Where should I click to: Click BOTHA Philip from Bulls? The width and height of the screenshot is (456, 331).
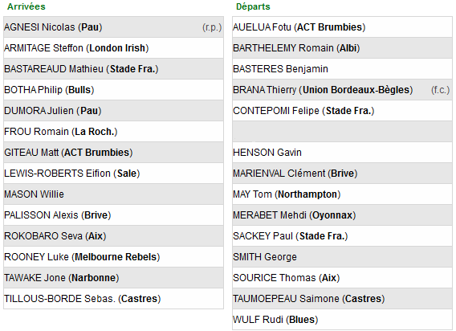tap(113, 90)
